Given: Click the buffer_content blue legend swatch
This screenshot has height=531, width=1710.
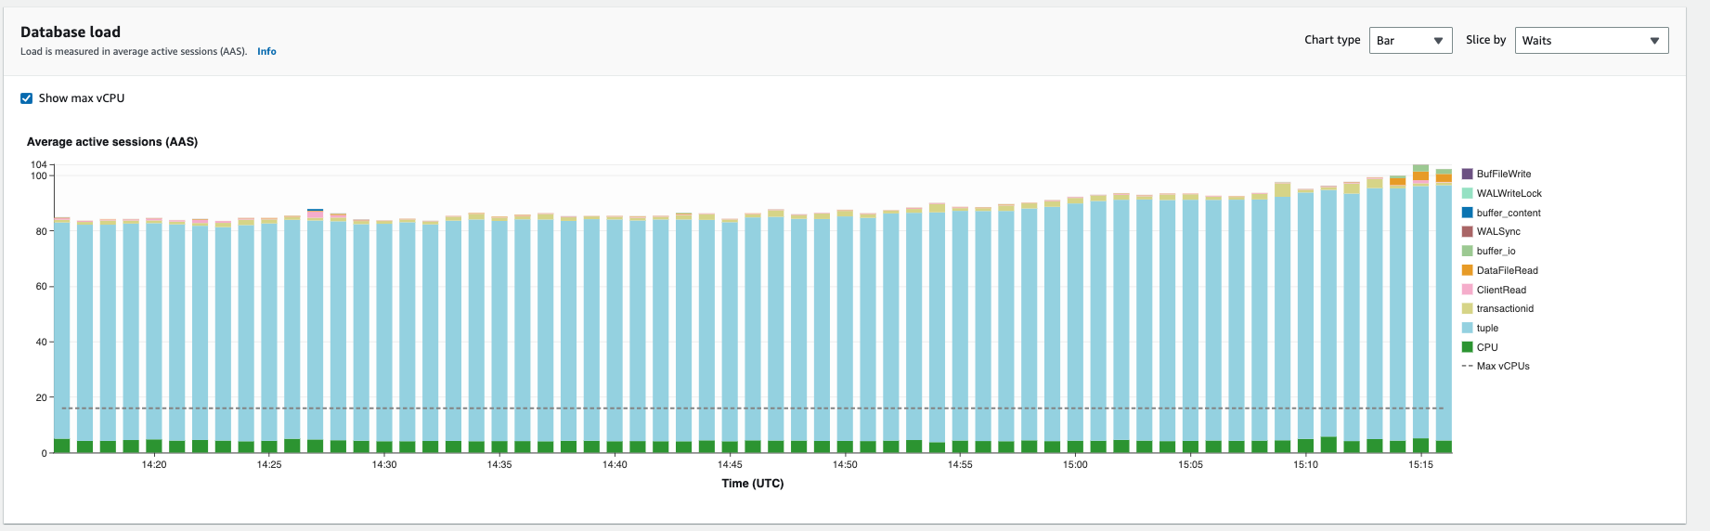Looking at the screenshot, I should (x=1467, y=213).
